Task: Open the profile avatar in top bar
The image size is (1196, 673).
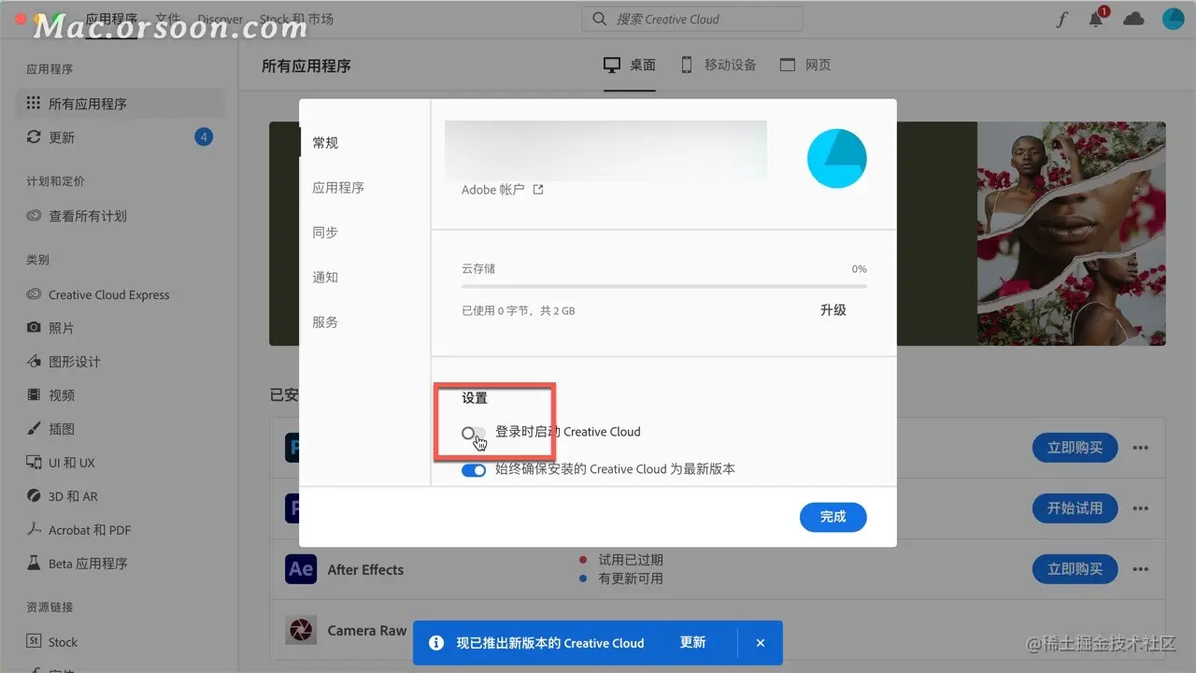Action: [x=1173, y=19]
